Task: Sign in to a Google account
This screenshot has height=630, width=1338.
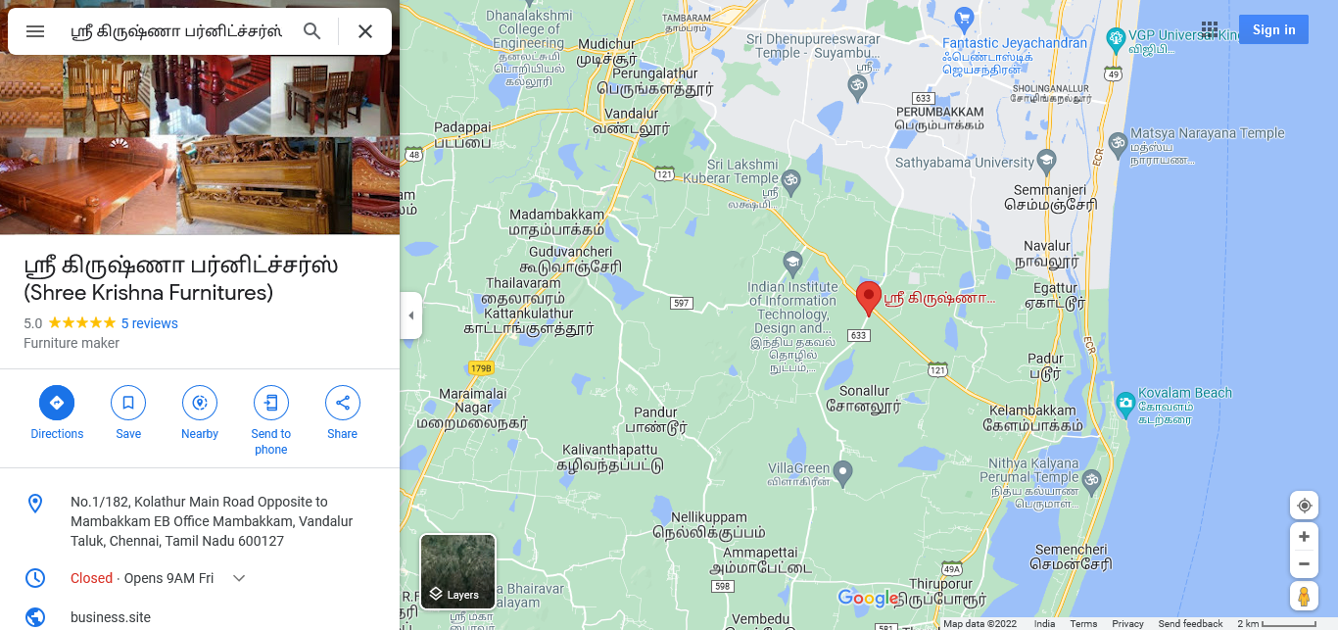Action: (x=1273, y=29)
